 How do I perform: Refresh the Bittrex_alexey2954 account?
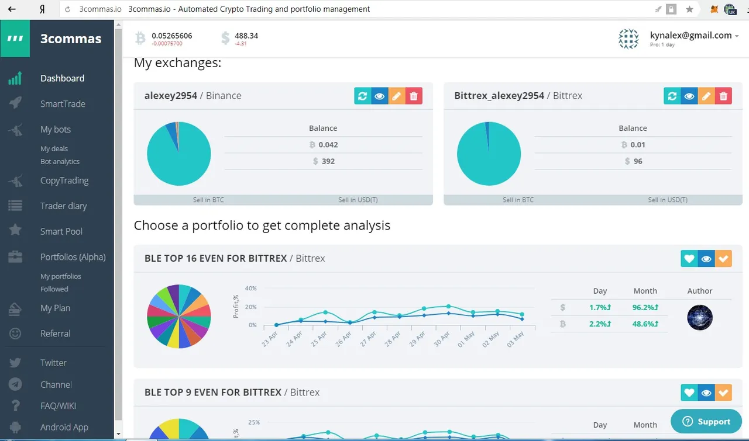point(672,96)
